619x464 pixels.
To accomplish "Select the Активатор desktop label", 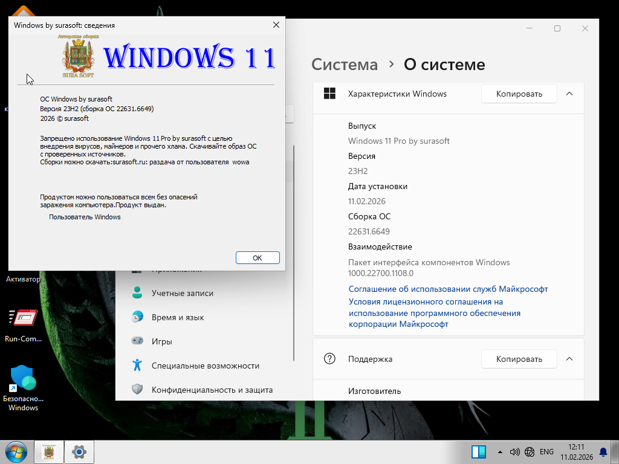I will point(23,279).
